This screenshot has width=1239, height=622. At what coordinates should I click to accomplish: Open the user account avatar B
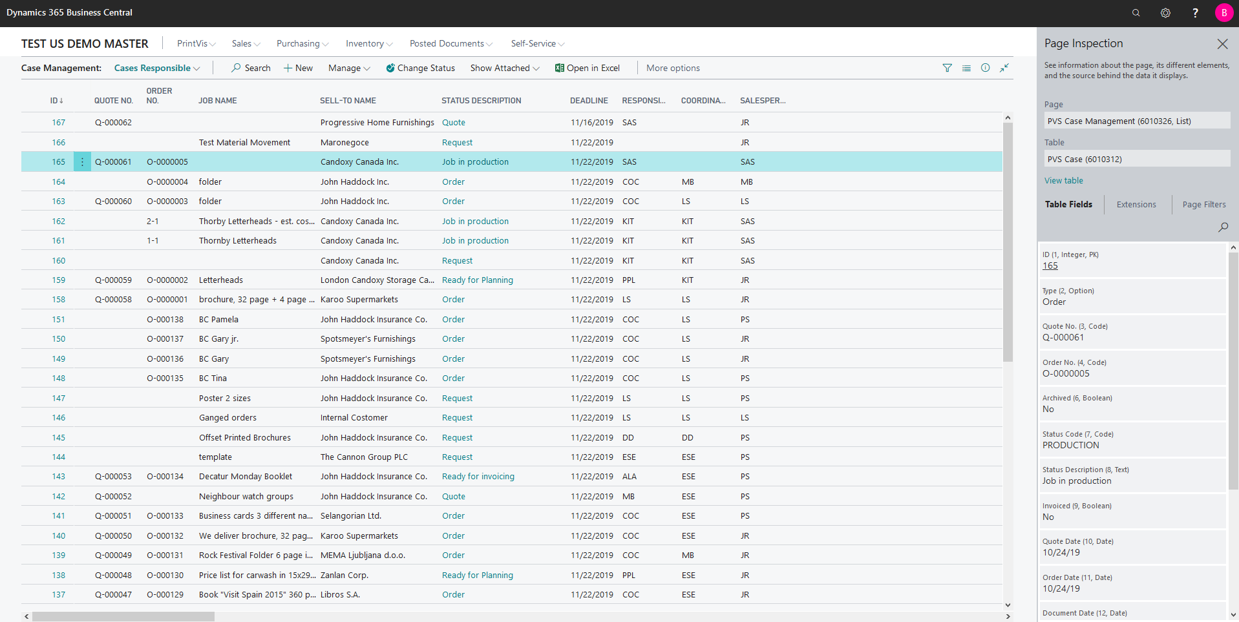click(x=1224, y=13)
